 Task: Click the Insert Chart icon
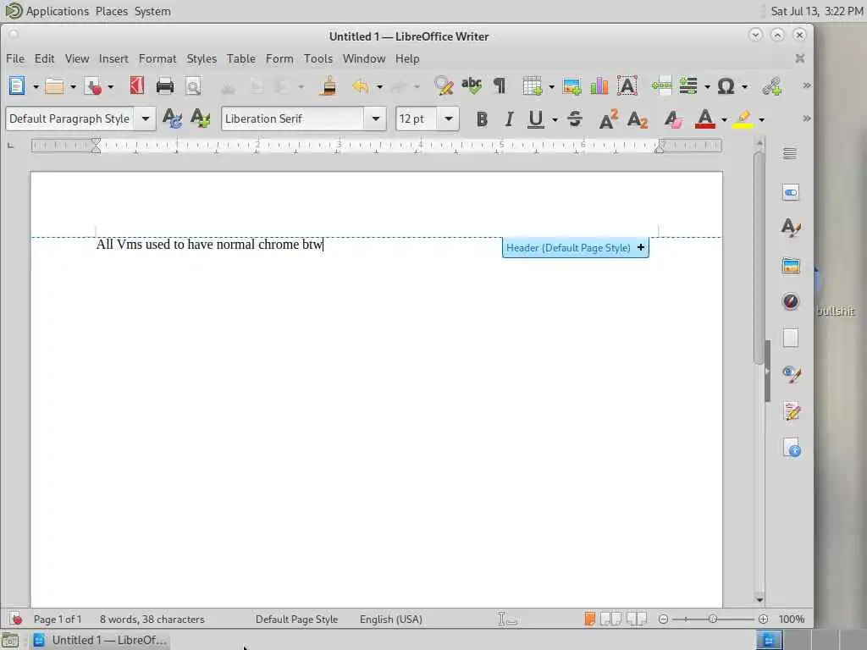599,85
